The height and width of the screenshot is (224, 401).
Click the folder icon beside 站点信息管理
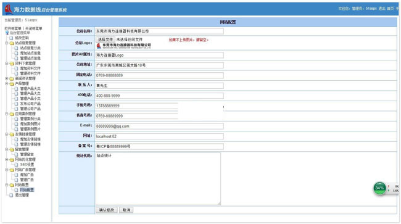pyautogui.click(x=12, y=43)
